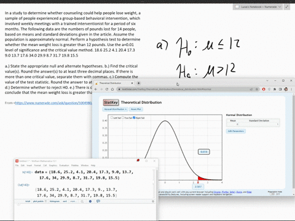The image size is (295, 221).
Task: Open the extensions puzzle icon
Action: click(275, 89)
